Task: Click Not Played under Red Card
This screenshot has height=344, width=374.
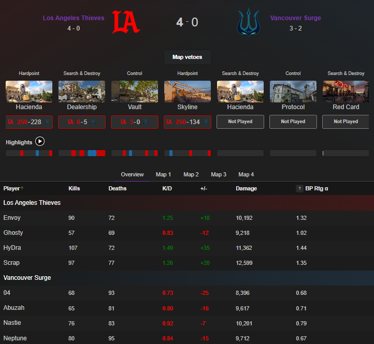Action: (346, 122)
